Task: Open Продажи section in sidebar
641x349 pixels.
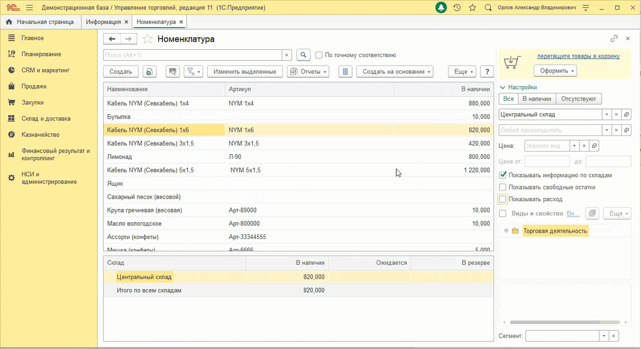Action: (34, 86)
